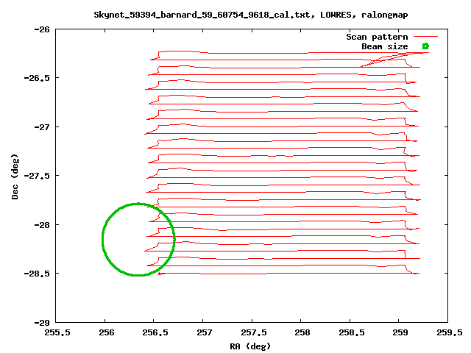Viewport: 471px width, 353px height.
Task: Click the 255.5 RA axis tick label
Action: pos(57,332)
